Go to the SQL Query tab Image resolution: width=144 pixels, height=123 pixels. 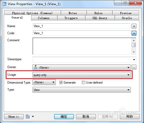pos(100,18)
